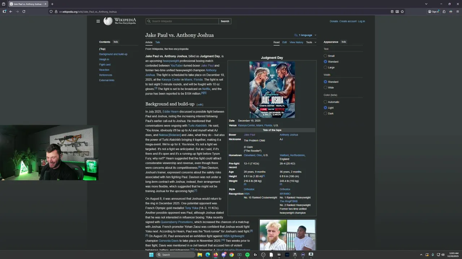Reload the page with refresh icon
The width and height of the screenshot is (462, 259).
coord(24,12)
